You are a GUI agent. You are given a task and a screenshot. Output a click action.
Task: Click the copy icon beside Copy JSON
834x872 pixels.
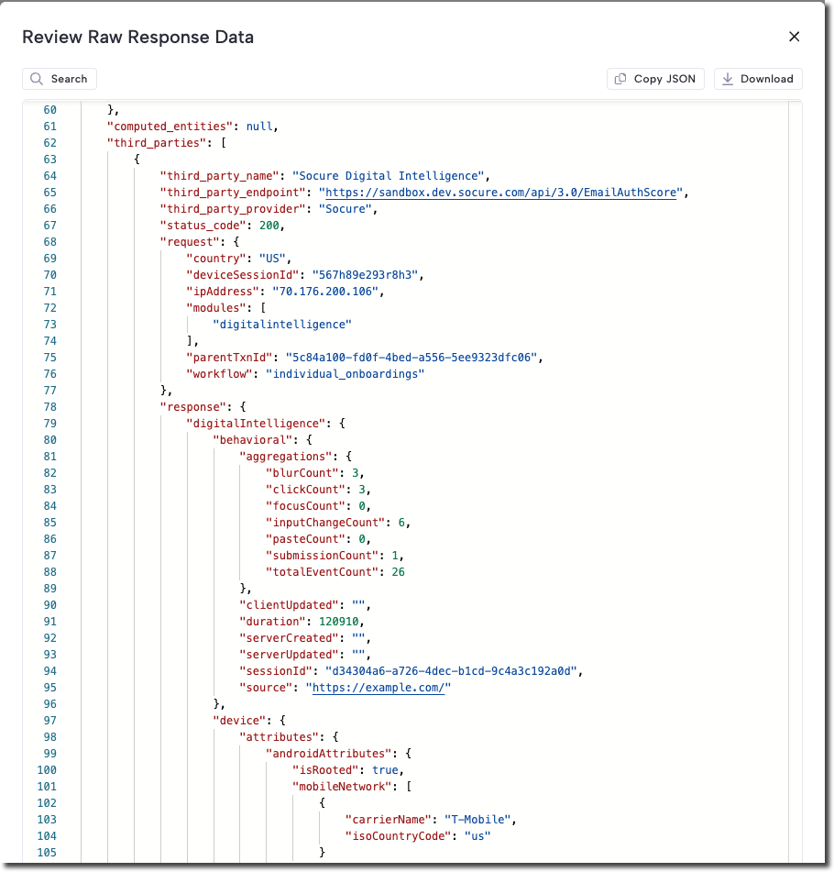coord(620,79)
